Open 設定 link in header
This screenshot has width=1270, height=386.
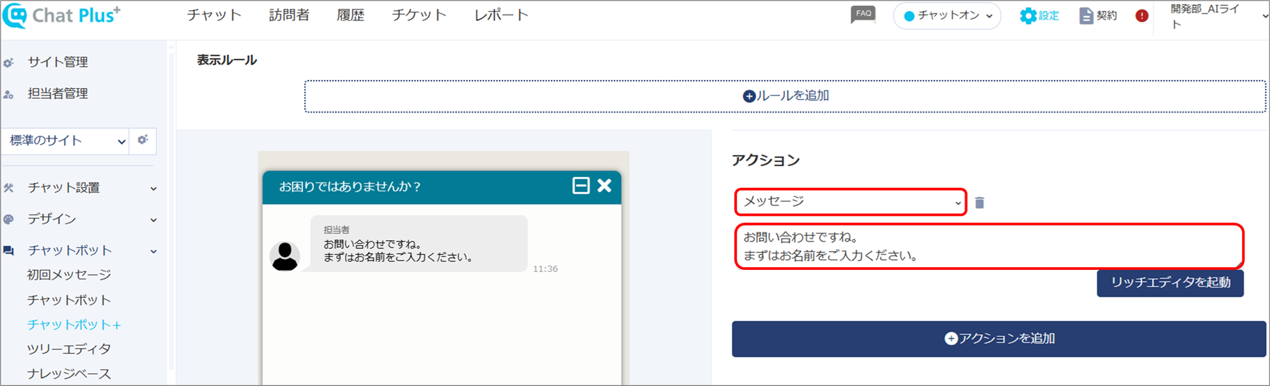(1049, 16)
